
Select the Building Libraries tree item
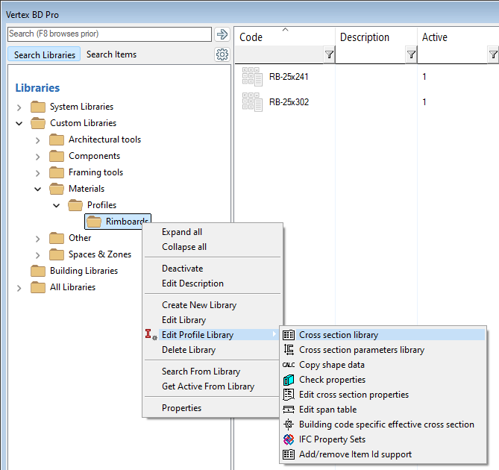(x=84, y=271)
